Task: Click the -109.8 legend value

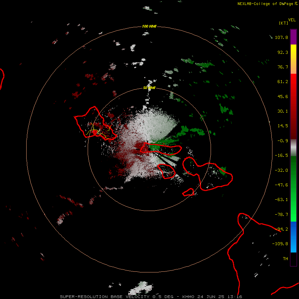Action: click(280, 244)
